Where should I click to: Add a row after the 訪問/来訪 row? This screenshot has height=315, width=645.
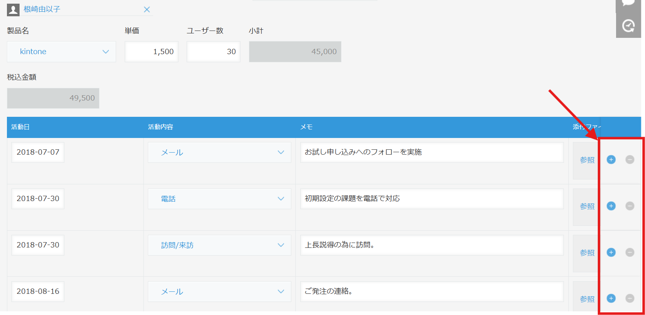[x=611, y=252]
